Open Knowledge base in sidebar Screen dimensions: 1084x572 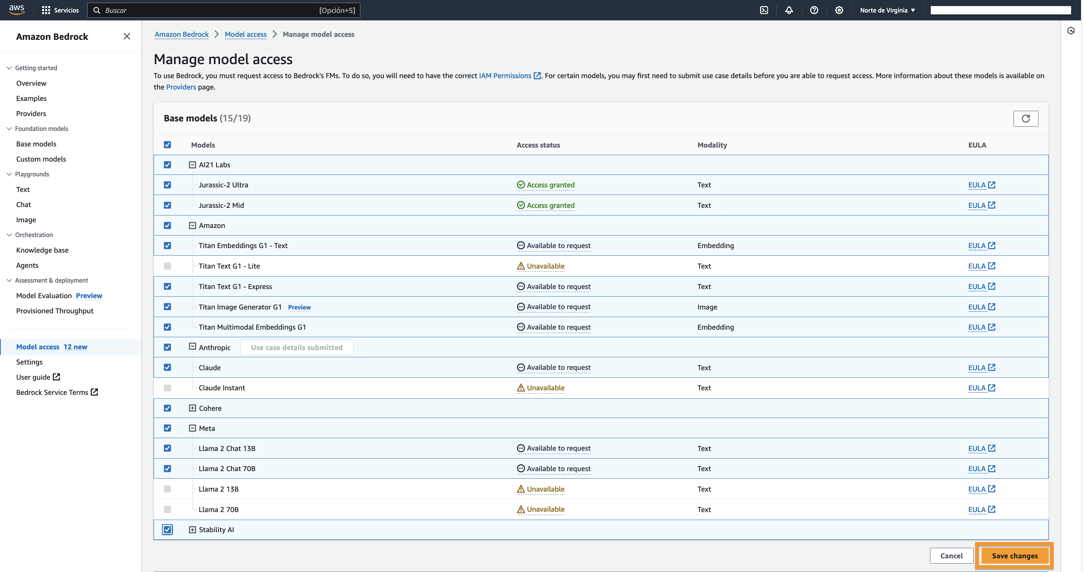[x=42, y=250]
